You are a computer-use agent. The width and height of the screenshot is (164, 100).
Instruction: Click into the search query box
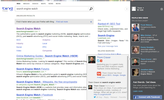(52, 9)
